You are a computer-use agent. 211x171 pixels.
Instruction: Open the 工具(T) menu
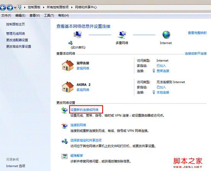point(49,16)
